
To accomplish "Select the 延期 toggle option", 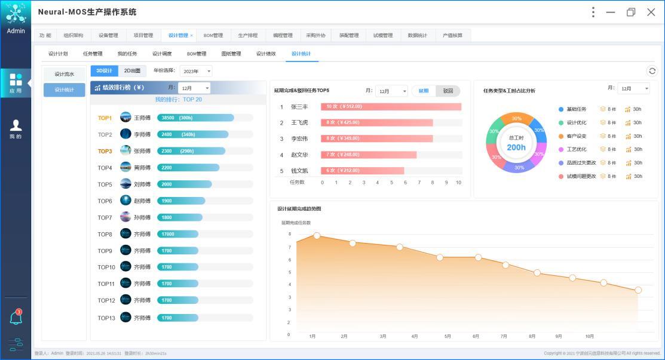I will [x=424, y=91].
